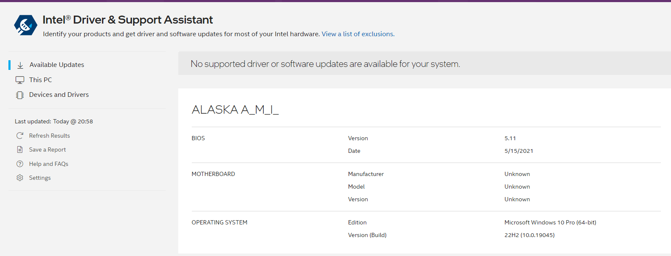Click the document icon for Save a Report

click(20, 149)
